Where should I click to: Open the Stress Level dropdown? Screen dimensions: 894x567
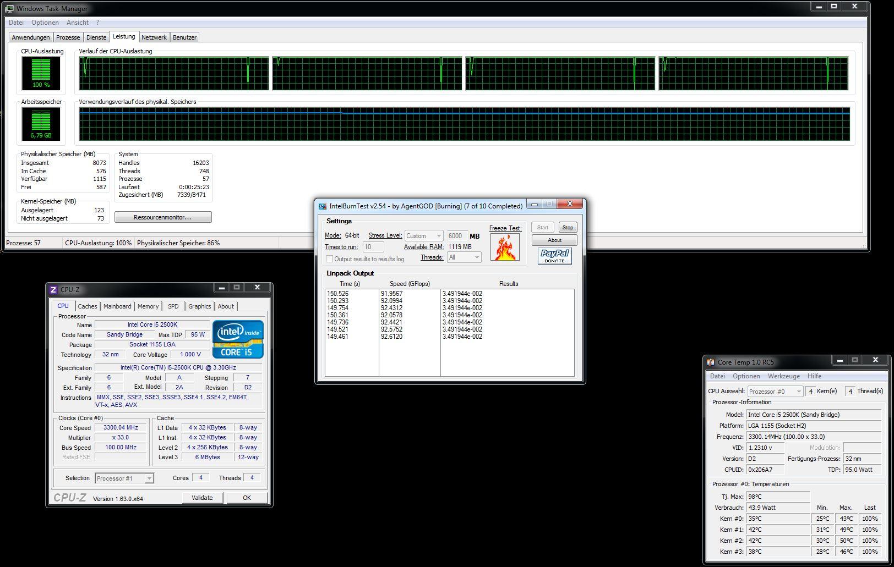click(x=423, y=236)
